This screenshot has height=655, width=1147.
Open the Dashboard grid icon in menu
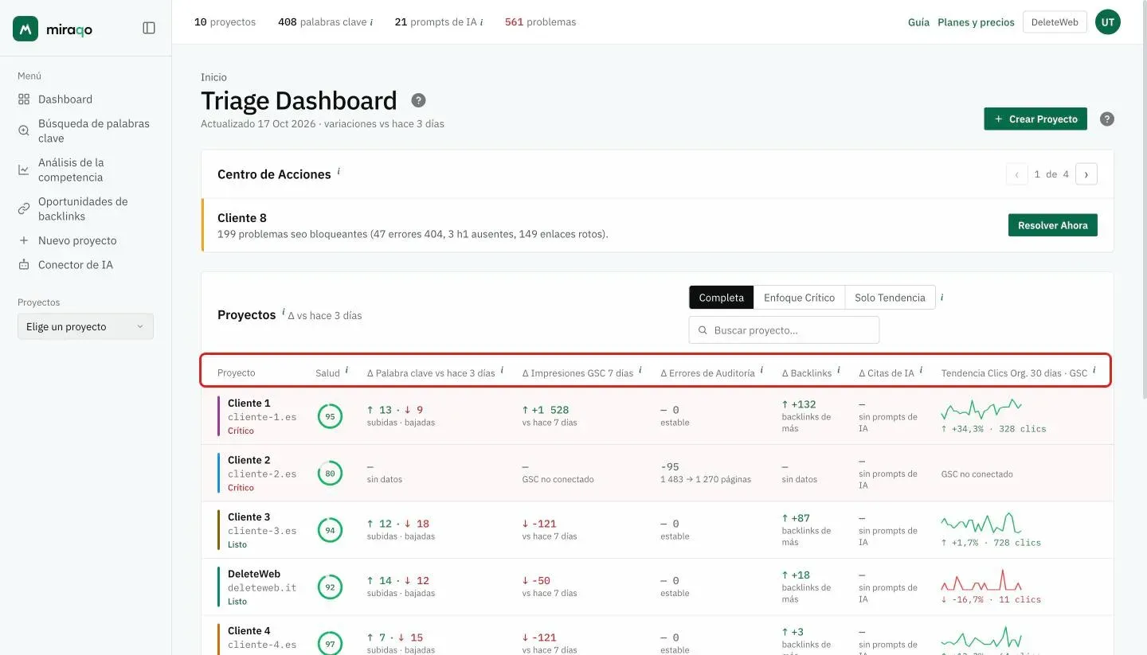click(24, 99)
